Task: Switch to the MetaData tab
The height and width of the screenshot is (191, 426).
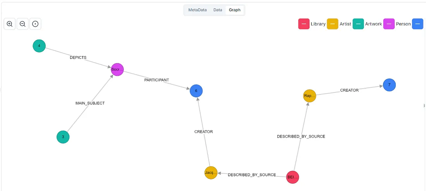Action: tap(198, 10)
